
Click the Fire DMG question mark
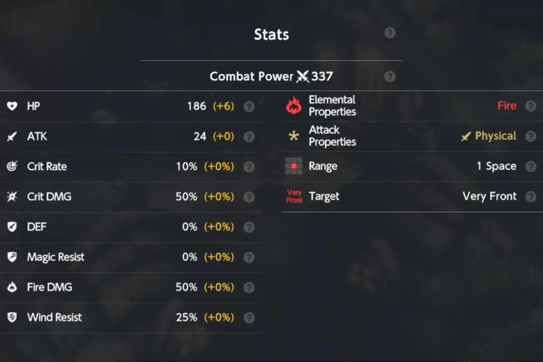coord(249,287)
